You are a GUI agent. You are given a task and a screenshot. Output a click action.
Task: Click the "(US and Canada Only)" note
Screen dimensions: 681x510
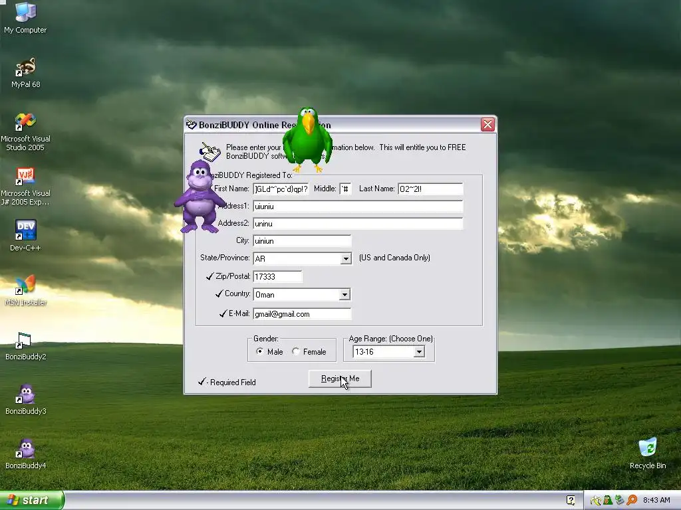point(394,258)
